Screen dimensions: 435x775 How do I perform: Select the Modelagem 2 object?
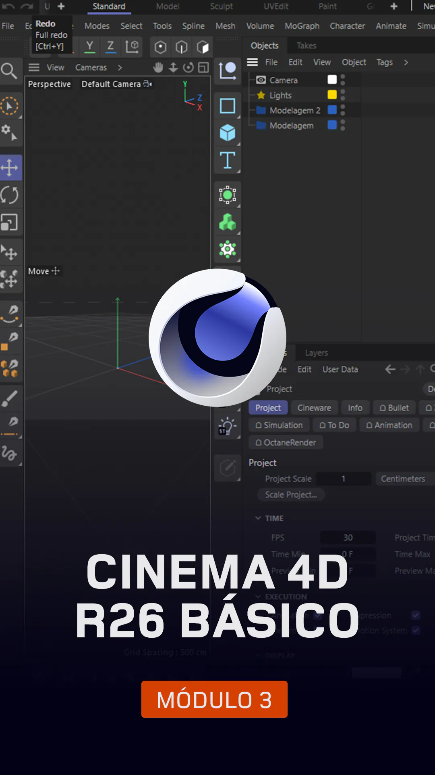[x=295, y=110]
